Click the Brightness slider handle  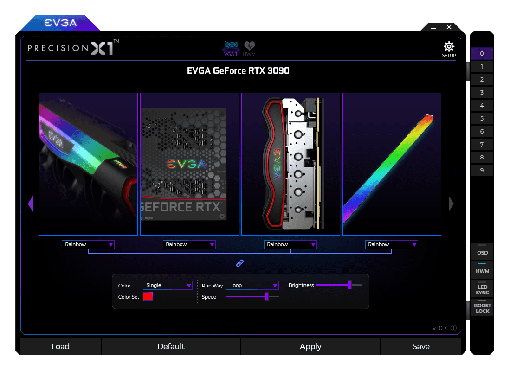(349, 285)
